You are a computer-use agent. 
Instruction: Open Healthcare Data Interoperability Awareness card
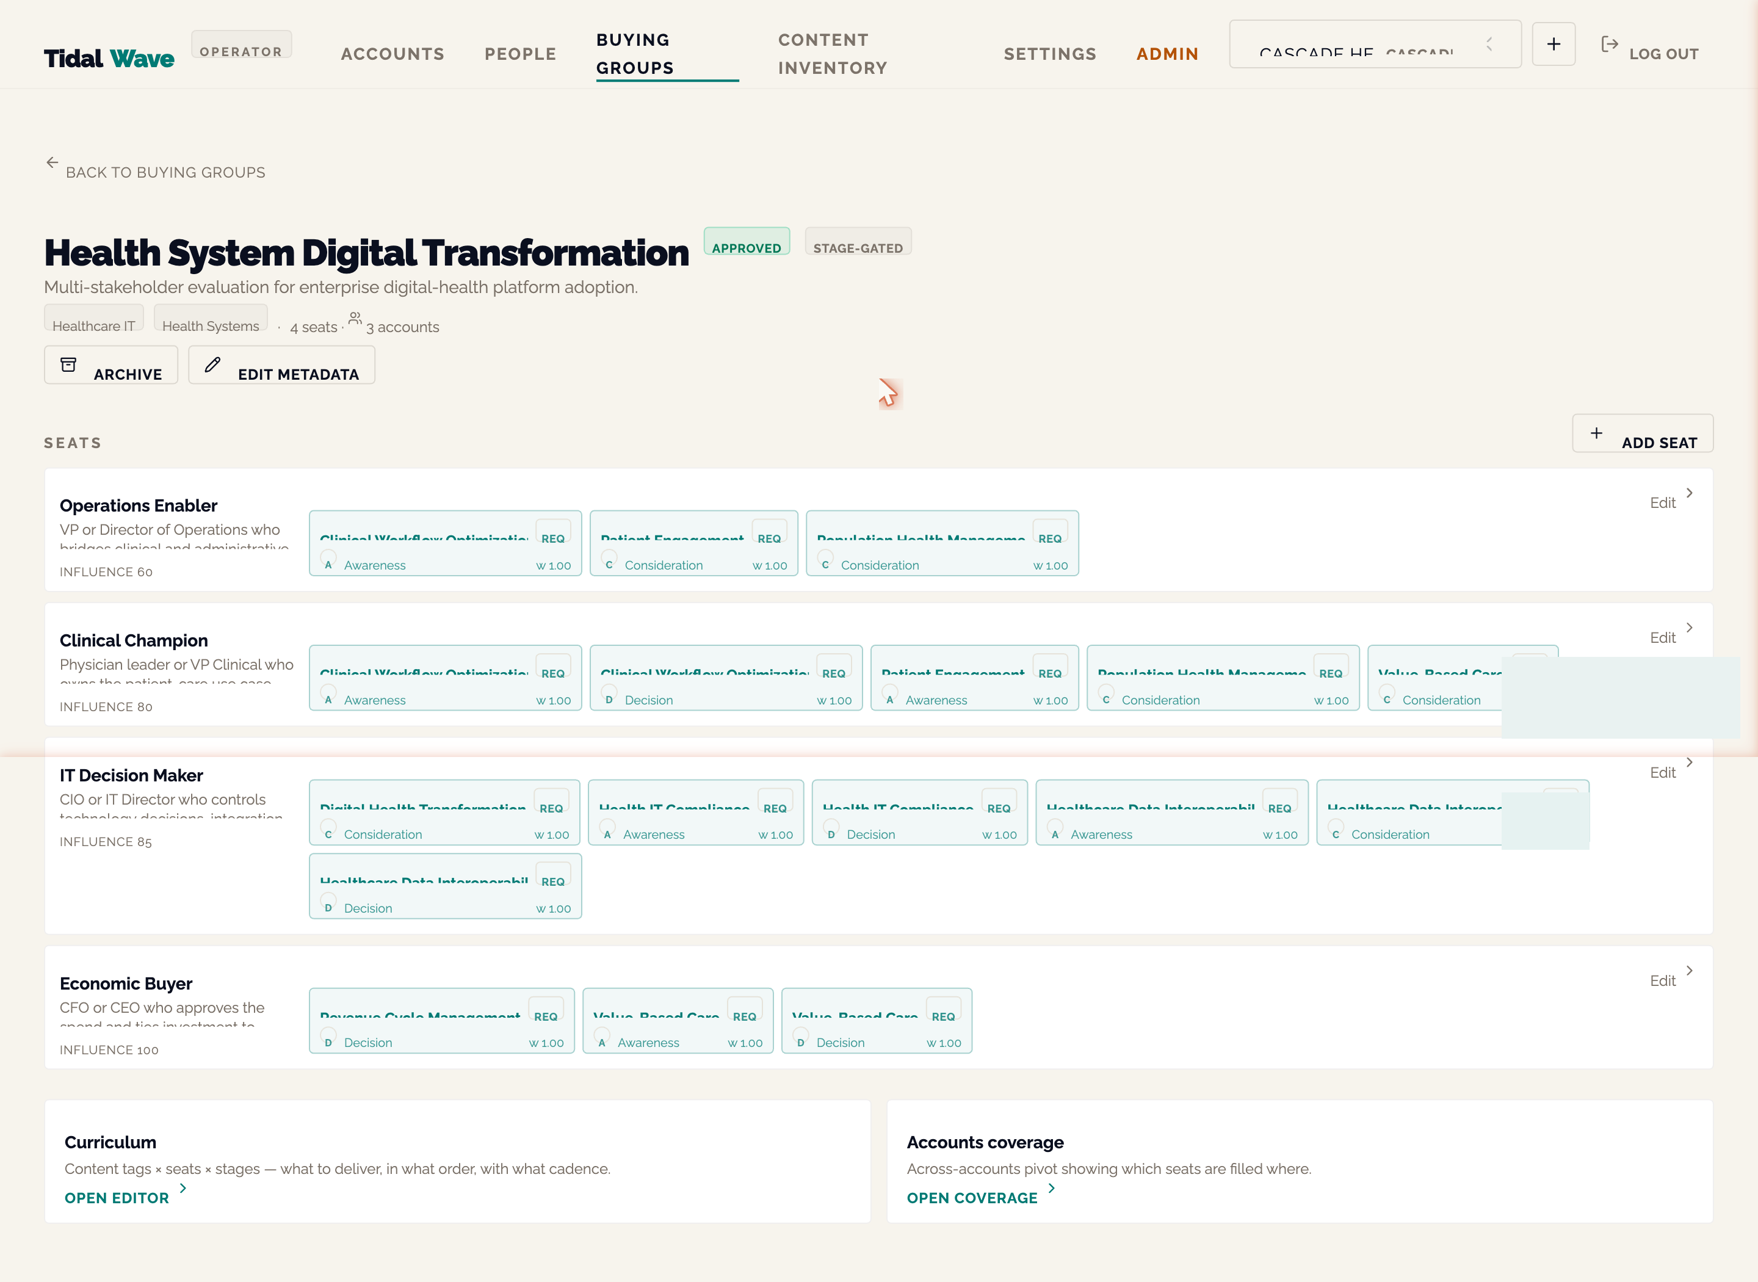tap(1172, 813)
